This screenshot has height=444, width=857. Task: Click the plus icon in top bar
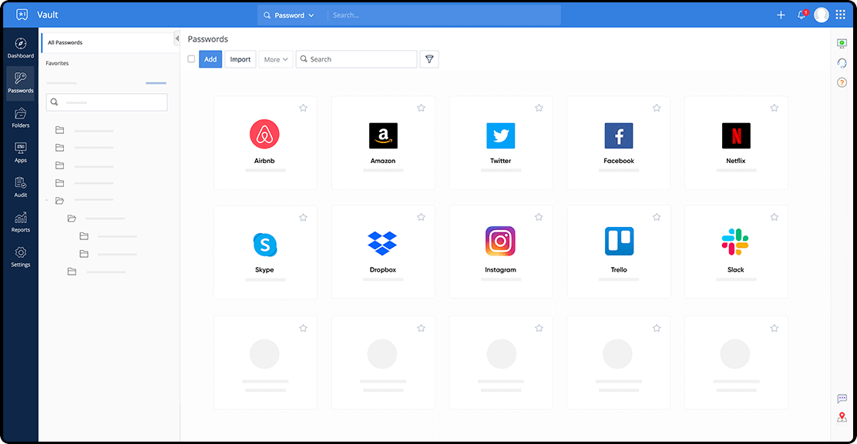click(x=781, y=15)
